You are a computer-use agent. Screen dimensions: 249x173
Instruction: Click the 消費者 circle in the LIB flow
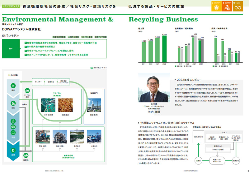[198, 161]
